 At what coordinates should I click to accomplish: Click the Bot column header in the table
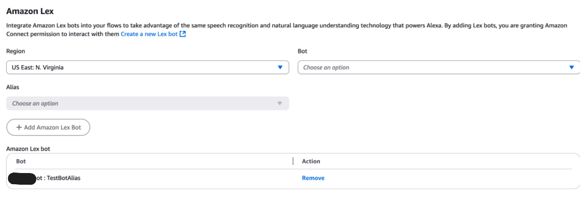[x=21, y=161]
